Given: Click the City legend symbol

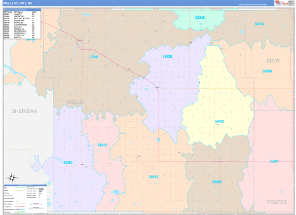Looking at the screenshot, I should point(41,190).
